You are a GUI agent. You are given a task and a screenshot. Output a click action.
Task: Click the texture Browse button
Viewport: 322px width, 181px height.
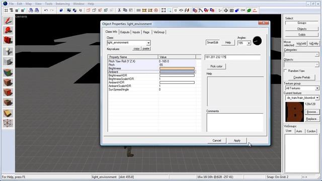pos(312,112)
